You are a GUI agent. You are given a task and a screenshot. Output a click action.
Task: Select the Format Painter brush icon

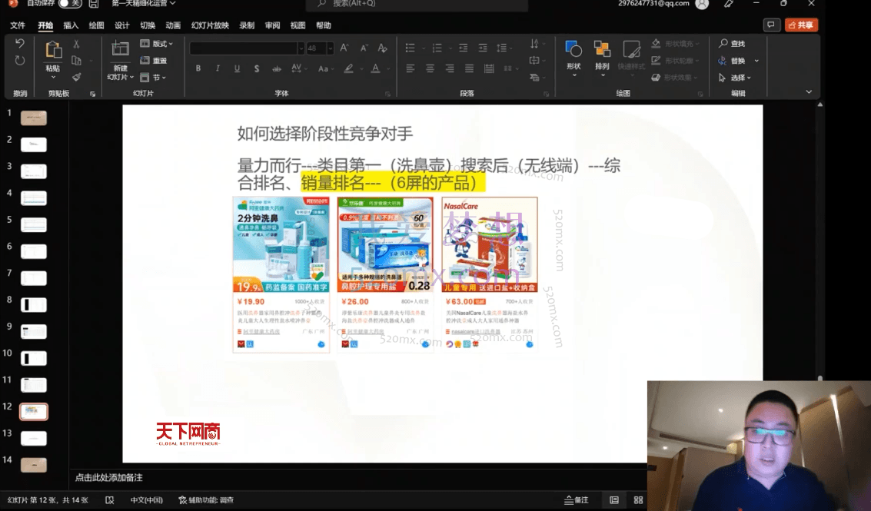point(77,77)
